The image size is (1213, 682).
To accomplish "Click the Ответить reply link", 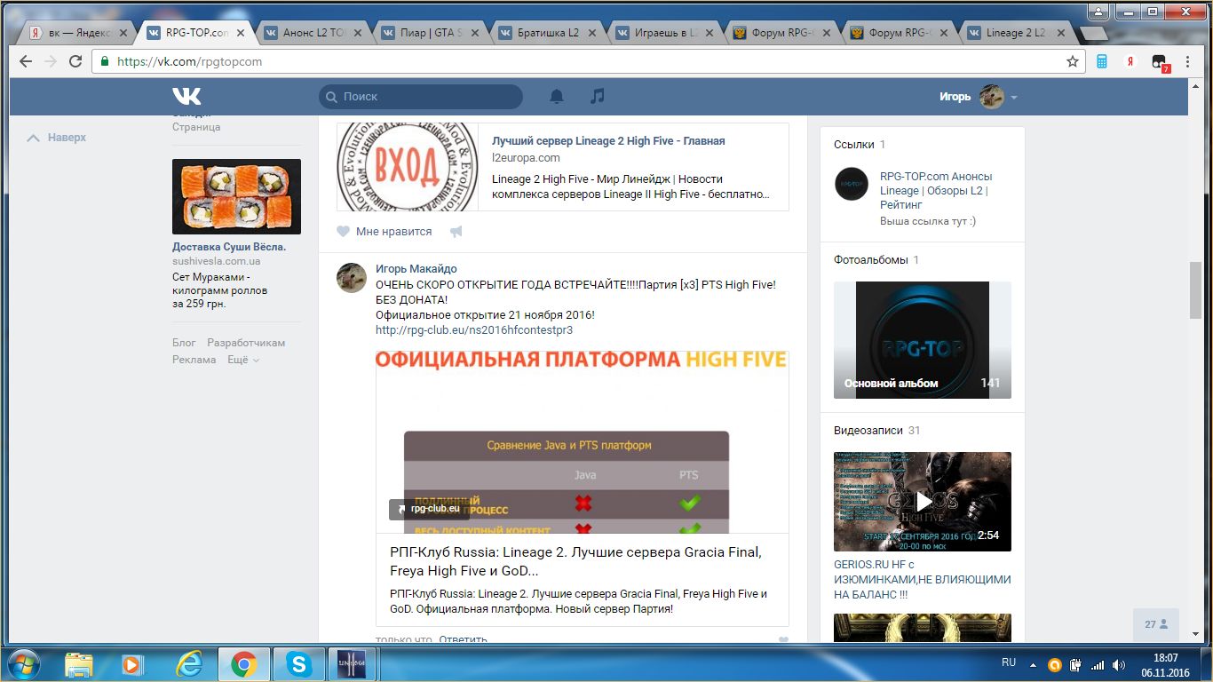I will click(463, 639).
